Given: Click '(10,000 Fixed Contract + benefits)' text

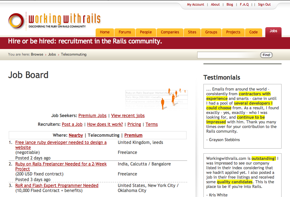Looking at the screenshot, I should (x=49, y=190).
